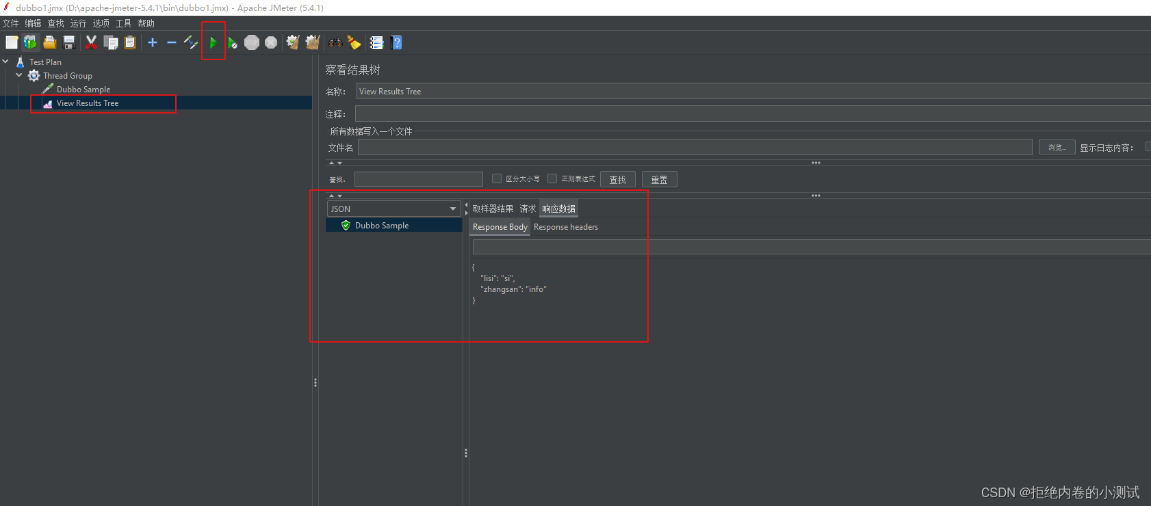Viewport: 1151px width, 506px height.
Task: Click the 查找 search text field
Action: [419, 179]
